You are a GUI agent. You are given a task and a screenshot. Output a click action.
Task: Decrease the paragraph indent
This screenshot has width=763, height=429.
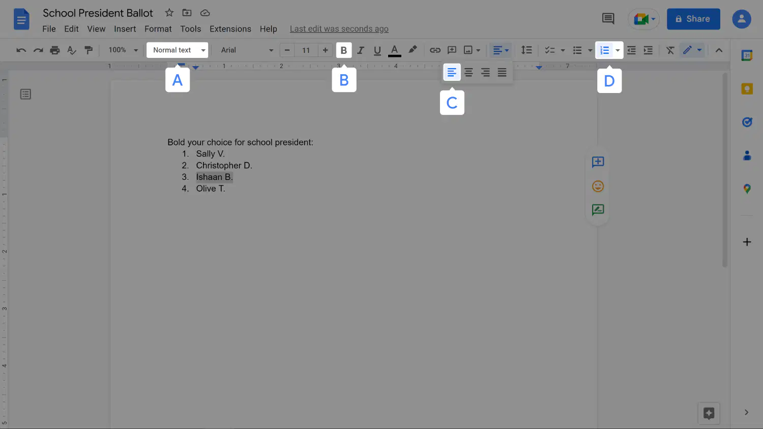point(631,50)
